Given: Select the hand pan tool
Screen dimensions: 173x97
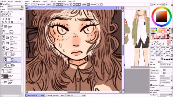Looking at the screenshot, I should (x=160, y=44).
